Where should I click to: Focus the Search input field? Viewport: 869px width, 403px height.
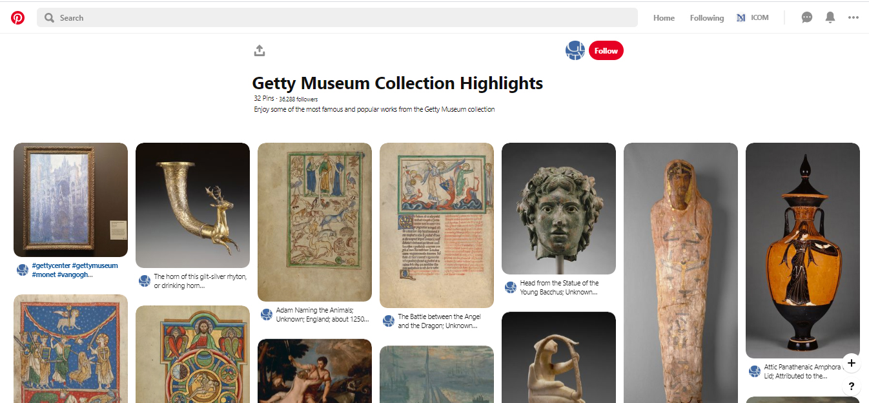337,18
